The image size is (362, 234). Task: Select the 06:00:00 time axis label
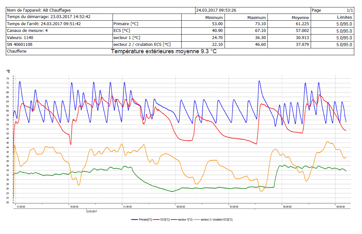(x=287, y=207)
